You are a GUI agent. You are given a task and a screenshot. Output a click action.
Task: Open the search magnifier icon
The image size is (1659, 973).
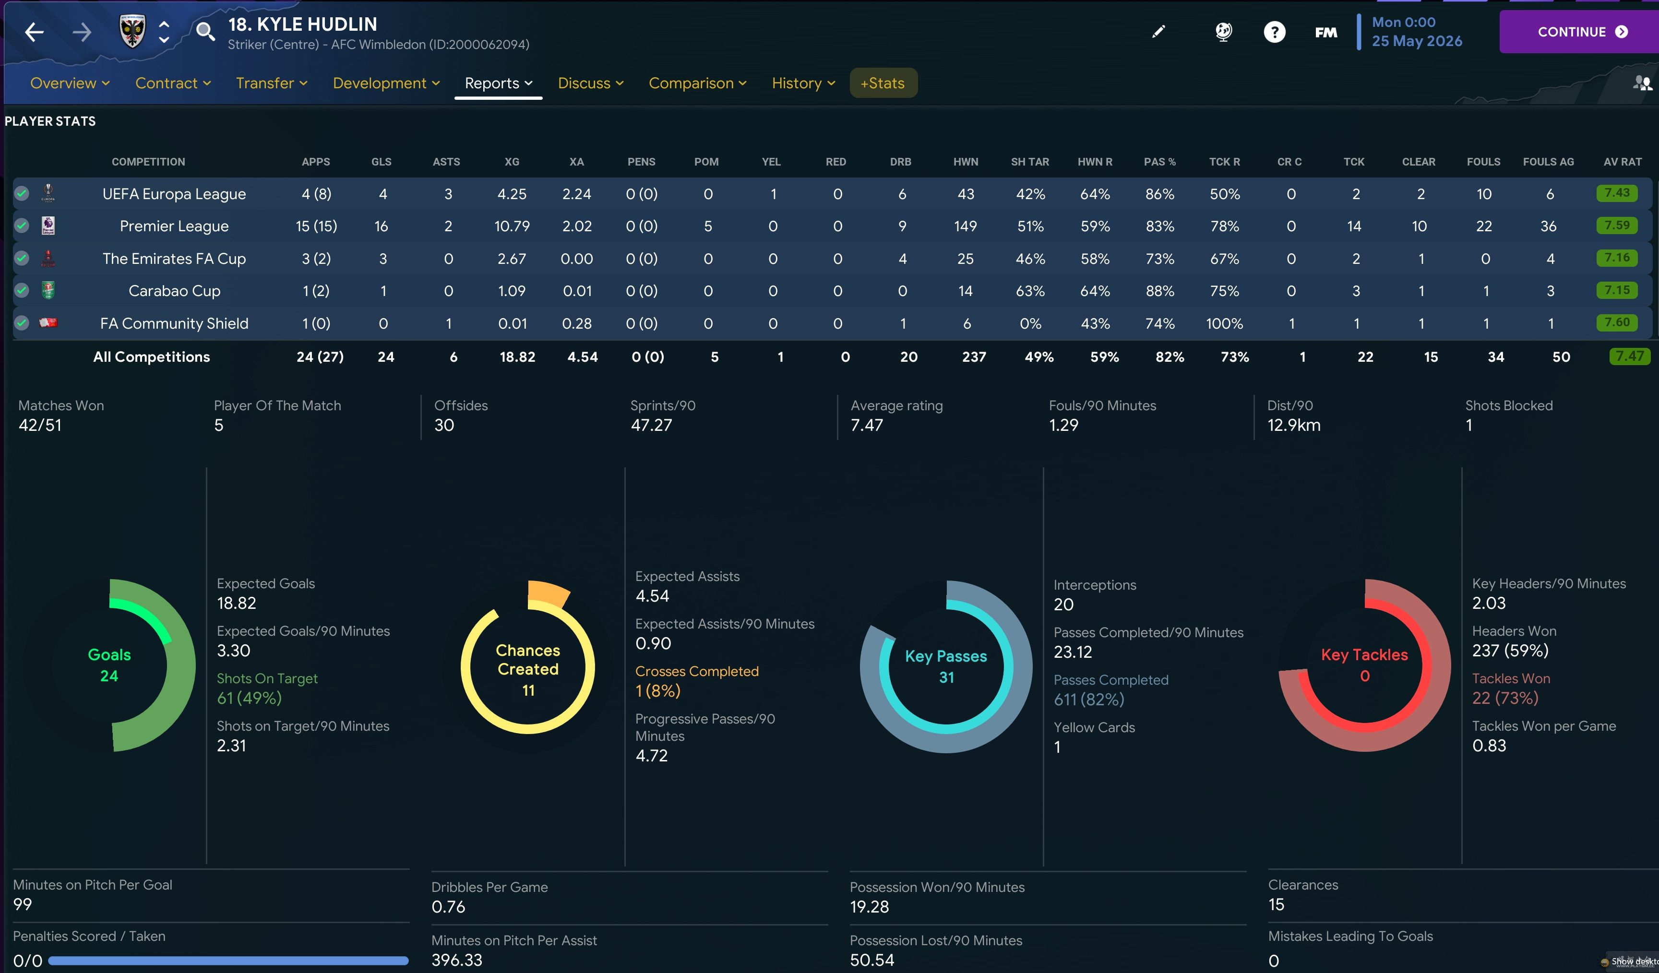click(x=205, y=32)
